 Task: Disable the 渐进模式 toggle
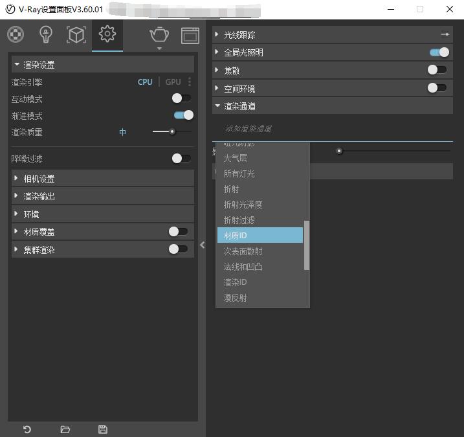coord(183,115)
